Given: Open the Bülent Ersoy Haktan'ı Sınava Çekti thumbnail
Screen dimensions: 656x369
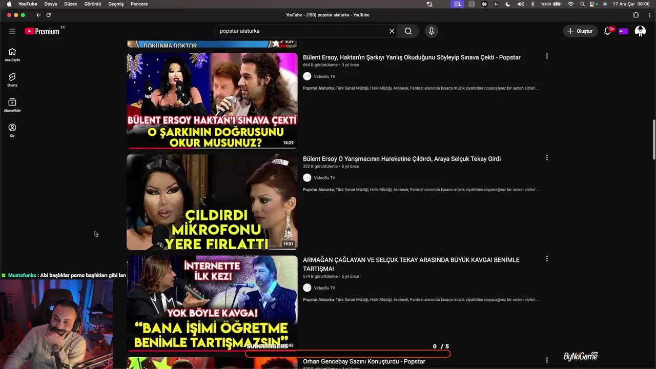Looking at the screenshot, I should pos(212,101).
